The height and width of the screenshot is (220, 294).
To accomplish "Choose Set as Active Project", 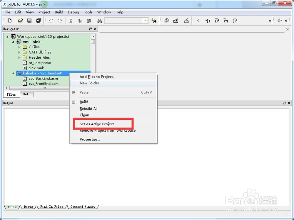I will tap(113, 124).
